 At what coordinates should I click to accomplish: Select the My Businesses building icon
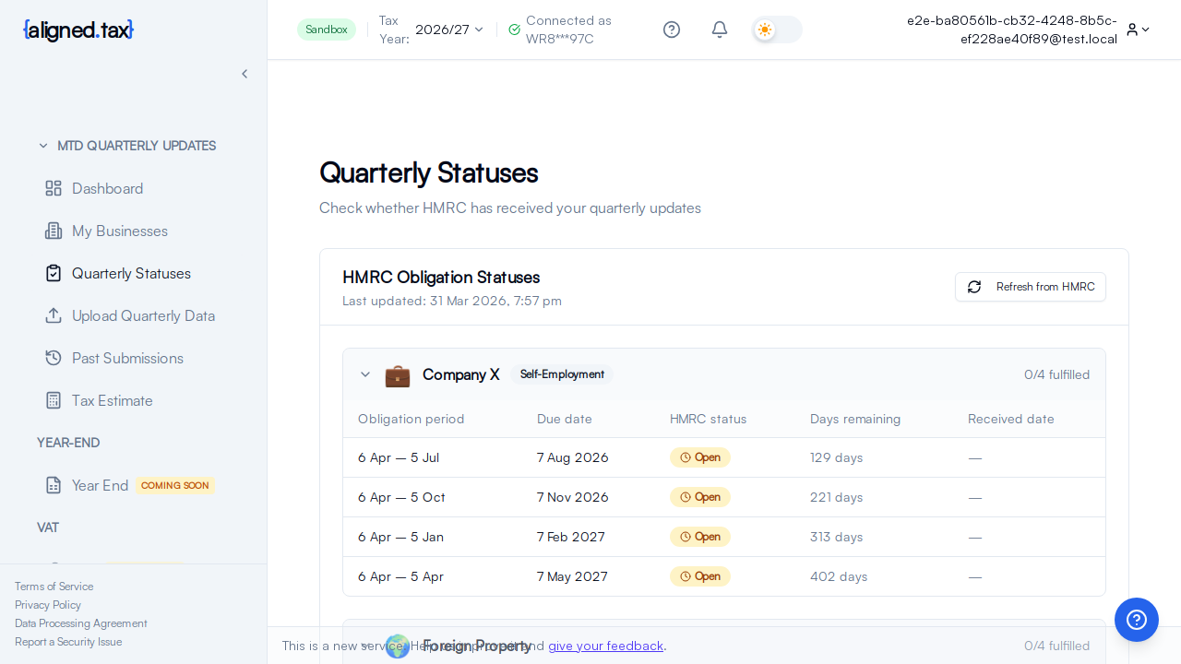(54, 231)
